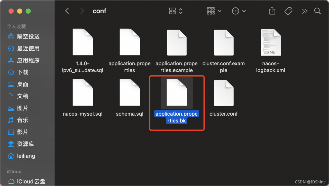Open the Share toolbar button
The height and width of the screenshot is (186, 329).
pos(272,11)
